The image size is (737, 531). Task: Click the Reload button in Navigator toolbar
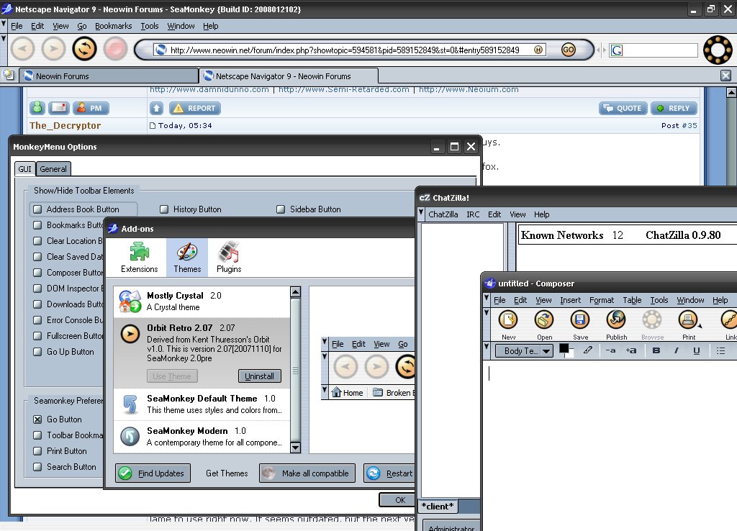pos(84,49)
